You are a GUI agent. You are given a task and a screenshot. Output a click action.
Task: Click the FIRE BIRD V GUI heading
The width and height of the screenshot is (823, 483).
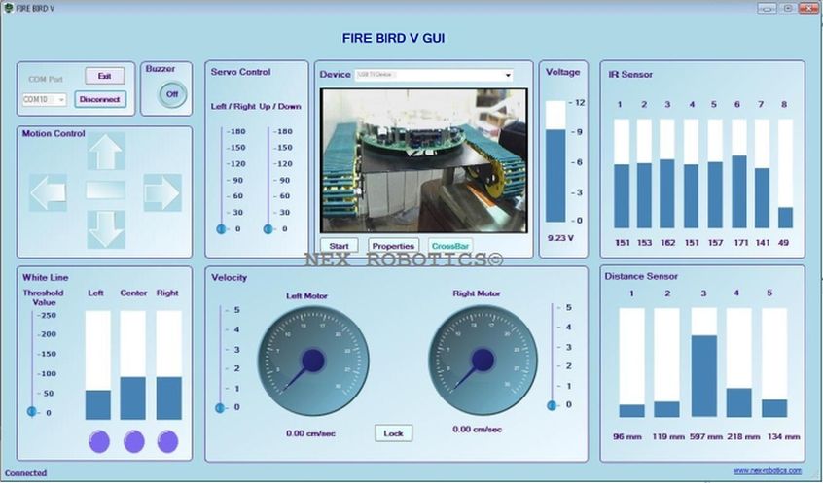click(394, 38)
